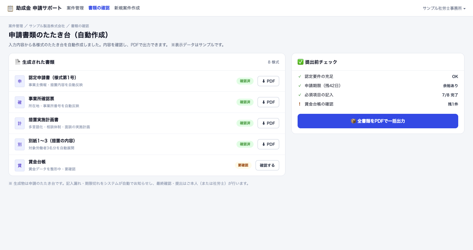Click the 計 icon of 措置実施計画書
Screen dimensions: 473x250
coord(20,123)
